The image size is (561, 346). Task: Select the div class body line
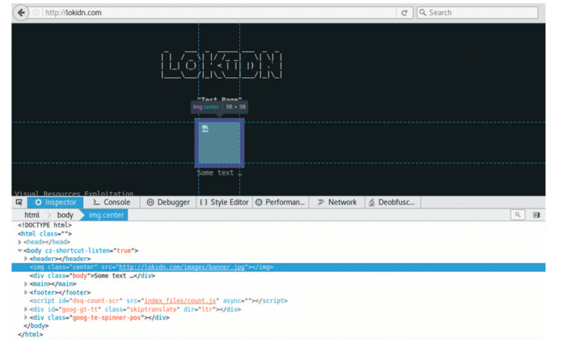click(92, 276)
